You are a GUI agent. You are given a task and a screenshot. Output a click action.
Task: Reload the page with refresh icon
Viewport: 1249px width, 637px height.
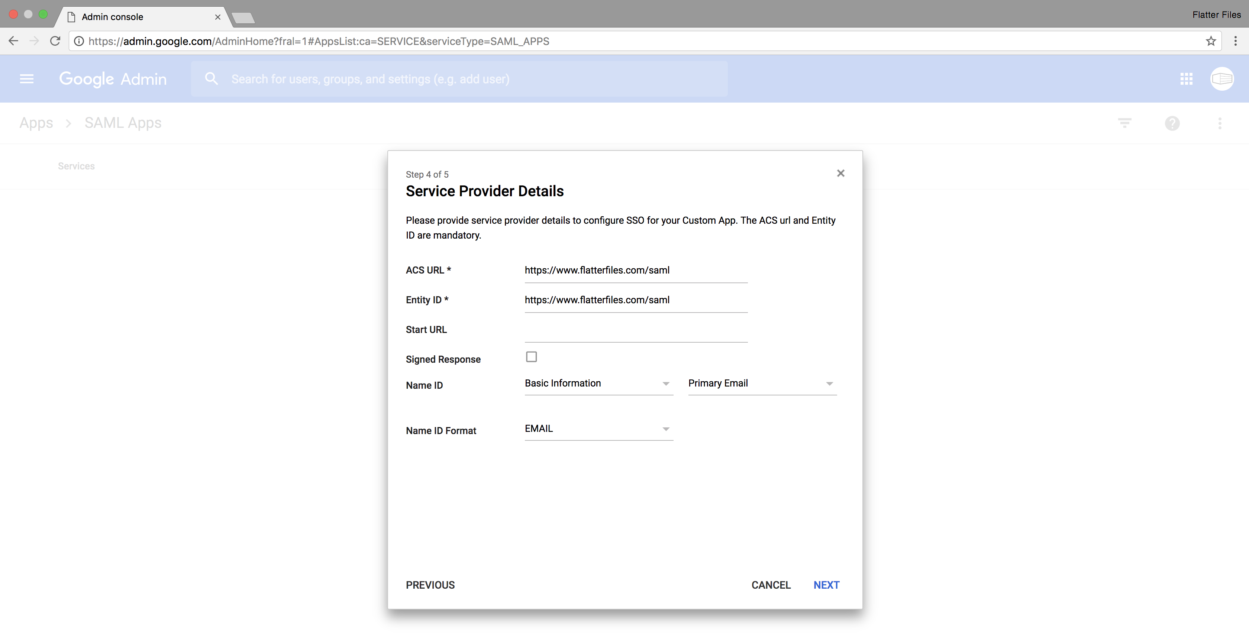click(55, 41)
